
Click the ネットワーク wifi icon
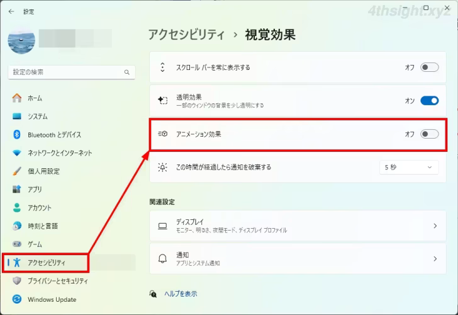point(17,152)
